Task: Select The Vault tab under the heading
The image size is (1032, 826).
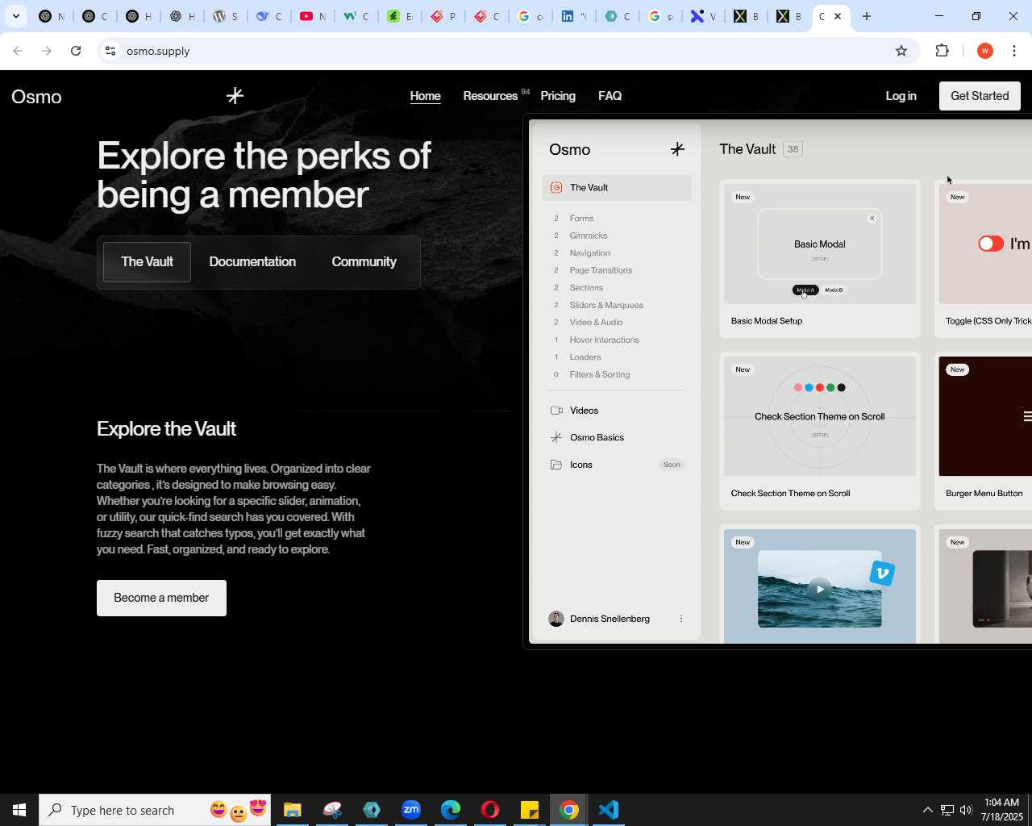Action: pos(147,262)
